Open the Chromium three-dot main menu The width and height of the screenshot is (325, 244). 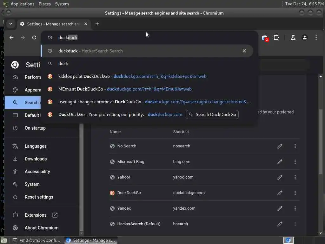[x=316, y=37]
